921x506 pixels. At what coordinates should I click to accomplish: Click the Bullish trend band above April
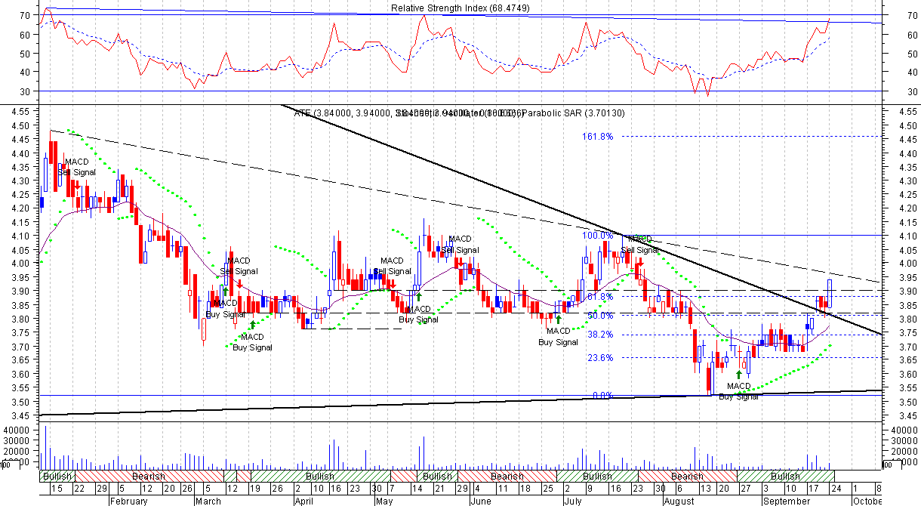pyautogui.click(x=320, y=477)
